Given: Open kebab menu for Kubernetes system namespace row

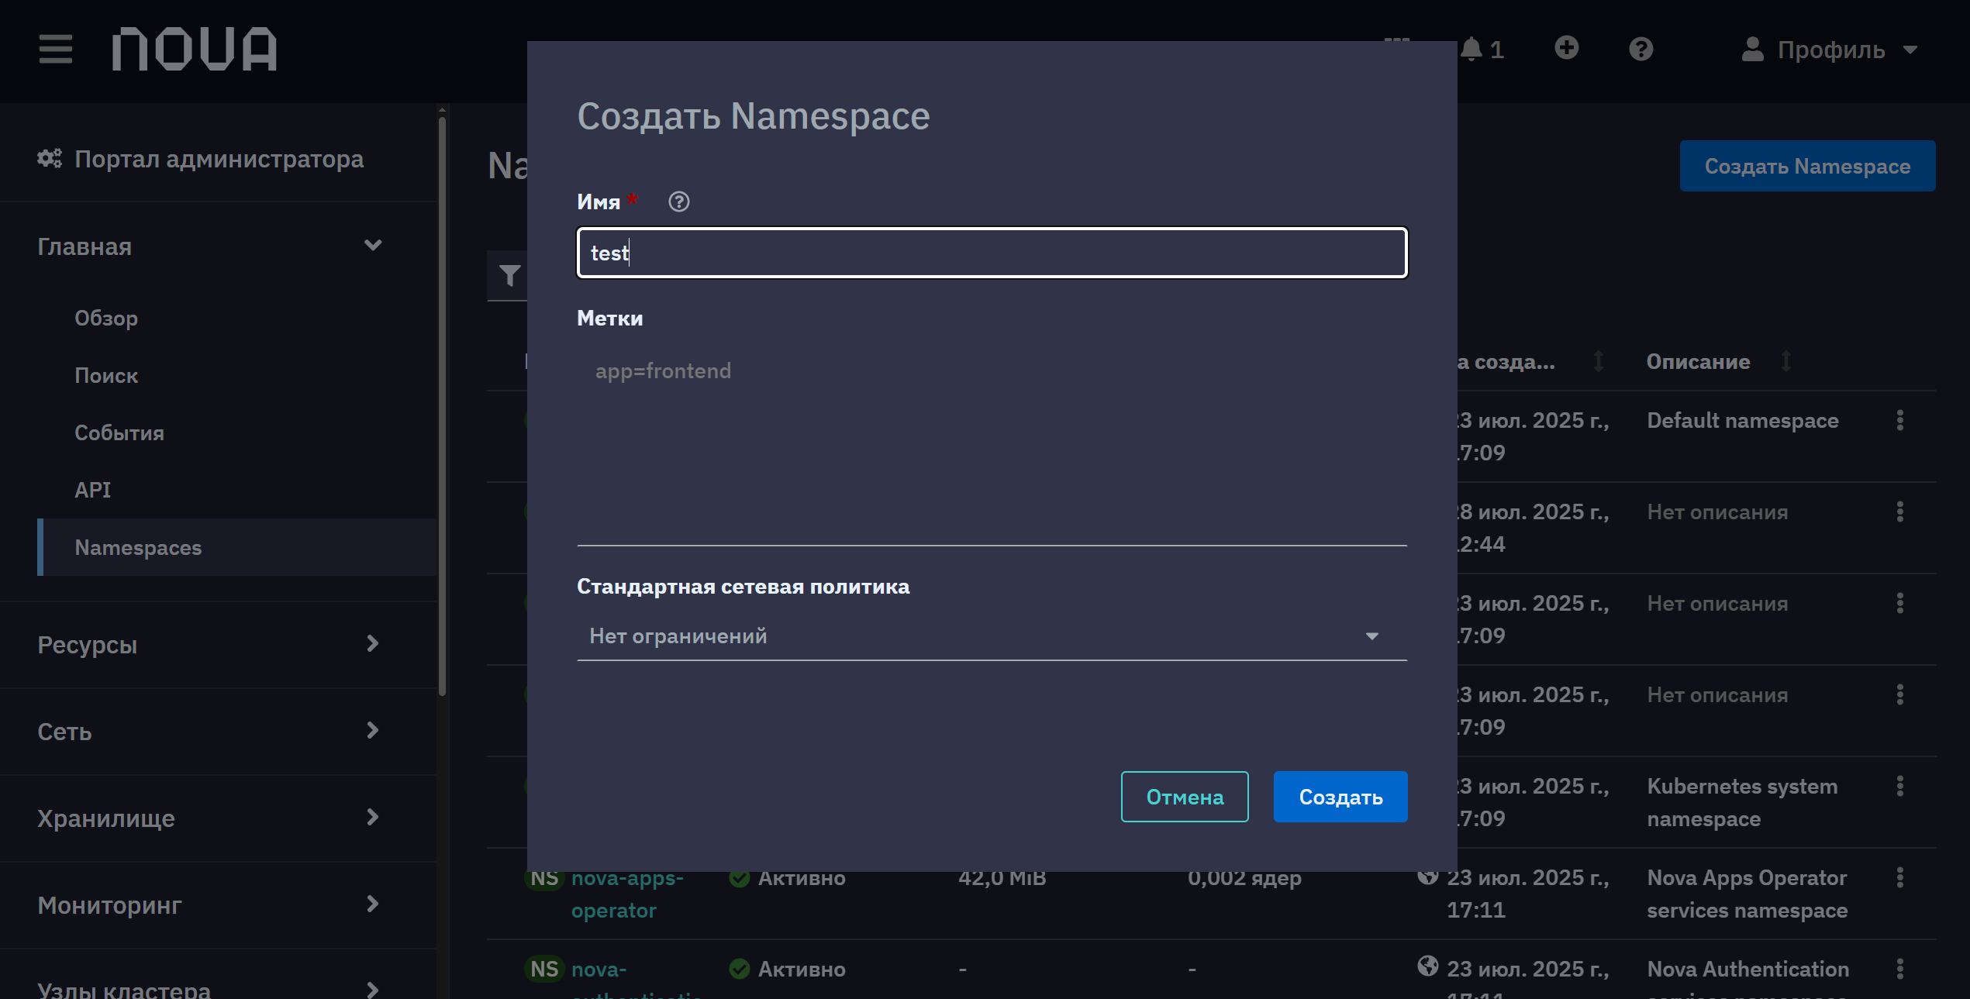Looking at the screenshot, I should 1899,787.
